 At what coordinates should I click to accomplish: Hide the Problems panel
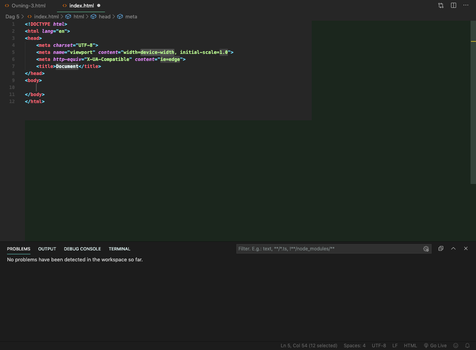[465, 248]
